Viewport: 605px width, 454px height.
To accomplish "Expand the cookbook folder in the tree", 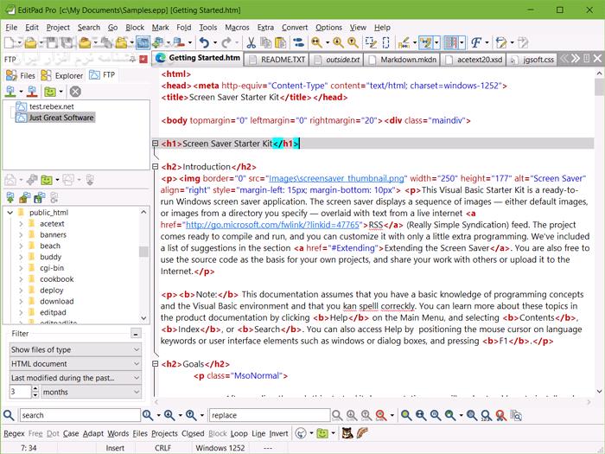I will click(x=21, y=279).
